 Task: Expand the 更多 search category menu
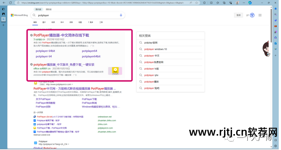91,22
